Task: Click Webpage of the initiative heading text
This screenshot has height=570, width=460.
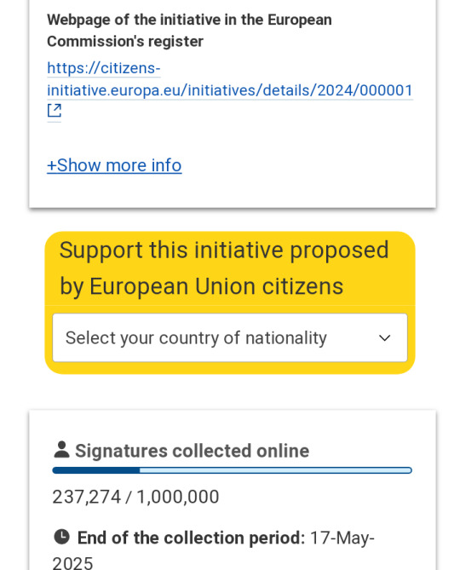Action: [189, 20]
